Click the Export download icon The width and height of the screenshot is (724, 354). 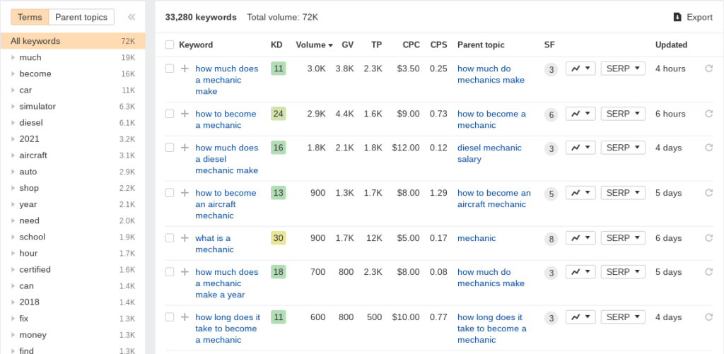tap(677, 17)
